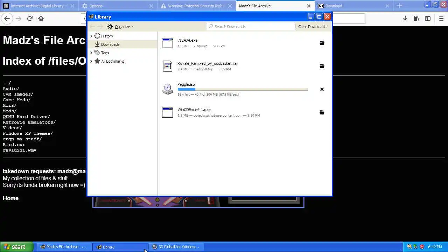This screenshot has height=252, width=448.
Task: Click the Library taskbar button
Action: pos(120,247)
